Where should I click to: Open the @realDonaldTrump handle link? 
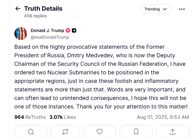click(x=50, y=37)
